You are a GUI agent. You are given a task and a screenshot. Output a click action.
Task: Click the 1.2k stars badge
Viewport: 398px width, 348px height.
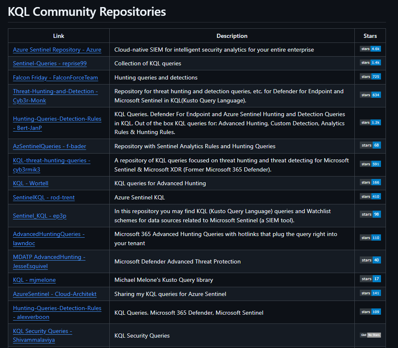tap(370, 123)
